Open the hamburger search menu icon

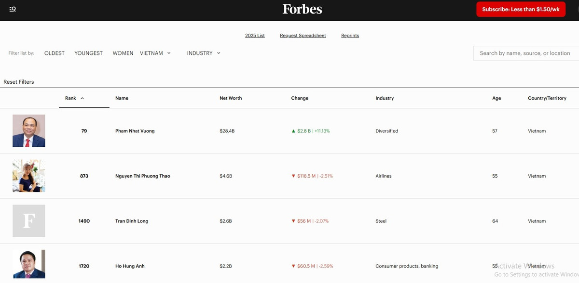tap(13, 9)
